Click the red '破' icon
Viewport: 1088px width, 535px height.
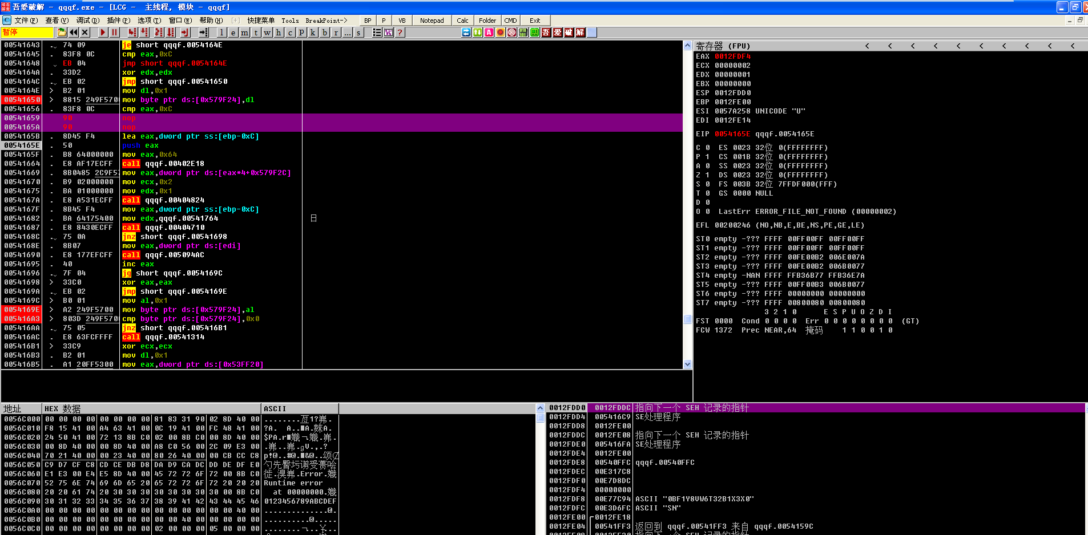click(x=569, y=33)
